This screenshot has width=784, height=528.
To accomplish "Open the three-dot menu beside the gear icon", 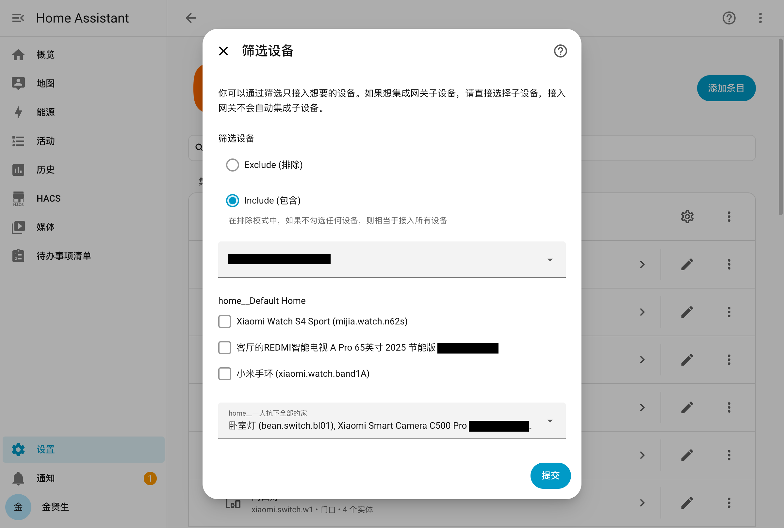I will click(729, 217).
